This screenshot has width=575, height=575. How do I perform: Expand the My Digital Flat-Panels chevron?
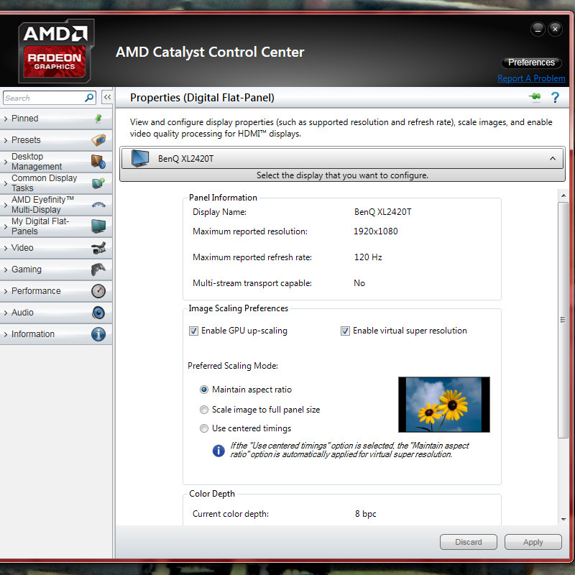click(x=6, y=226)
